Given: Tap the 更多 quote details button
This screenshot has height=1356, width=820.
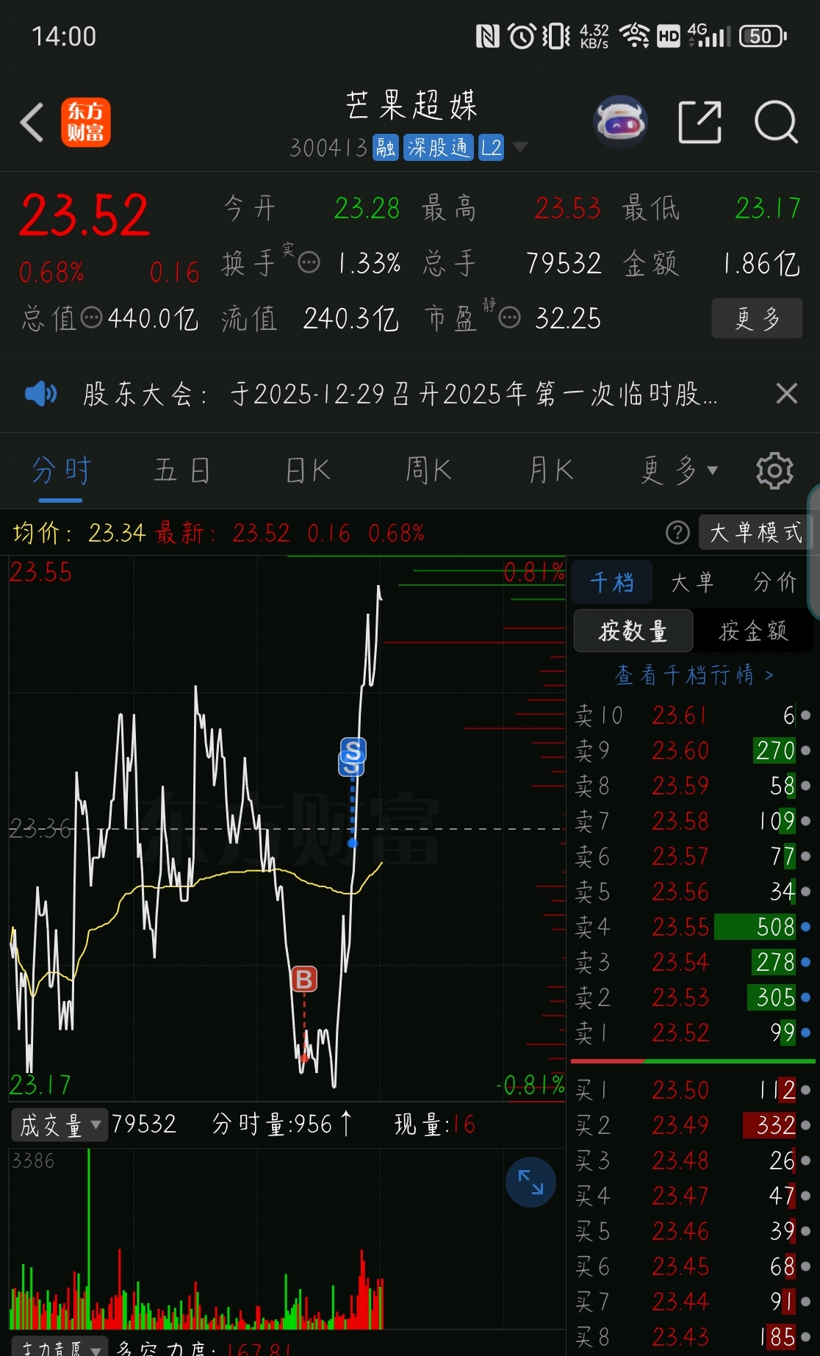Looking at the screenshot, I should pos(757,318).
